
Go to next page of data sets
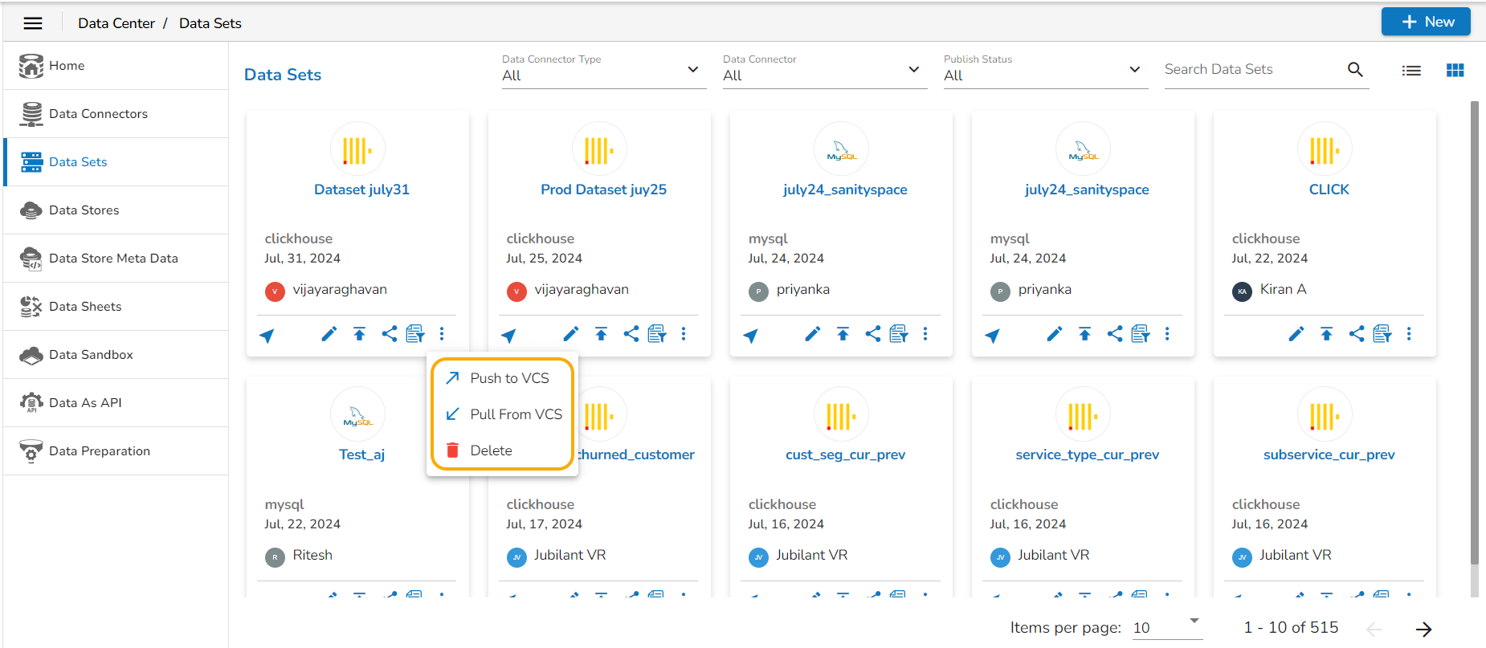click(x=1423, y=629)
